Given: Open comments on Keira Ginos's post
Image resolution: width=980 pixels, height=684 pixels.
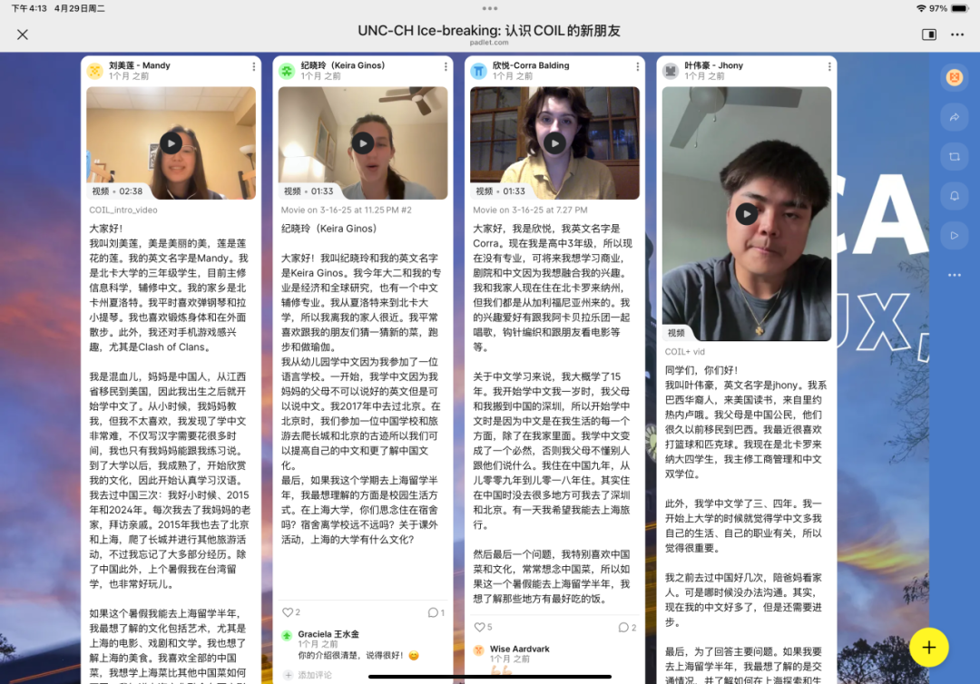Looking at the screenshot, I should 433,612.
